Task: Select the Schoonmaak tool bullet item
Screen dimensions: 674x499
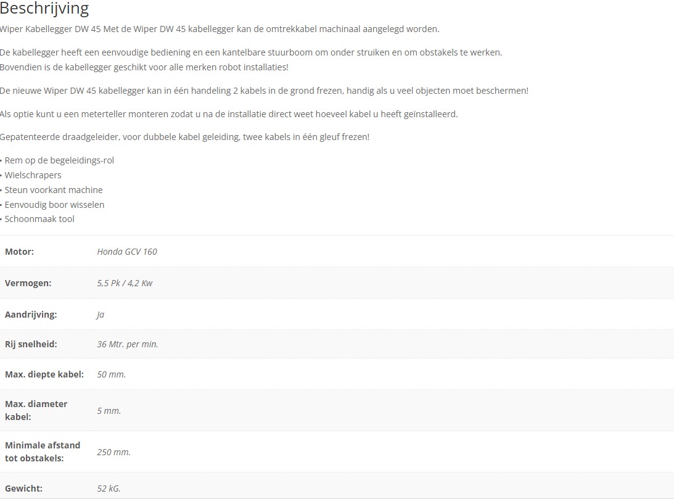Action: 39,219
